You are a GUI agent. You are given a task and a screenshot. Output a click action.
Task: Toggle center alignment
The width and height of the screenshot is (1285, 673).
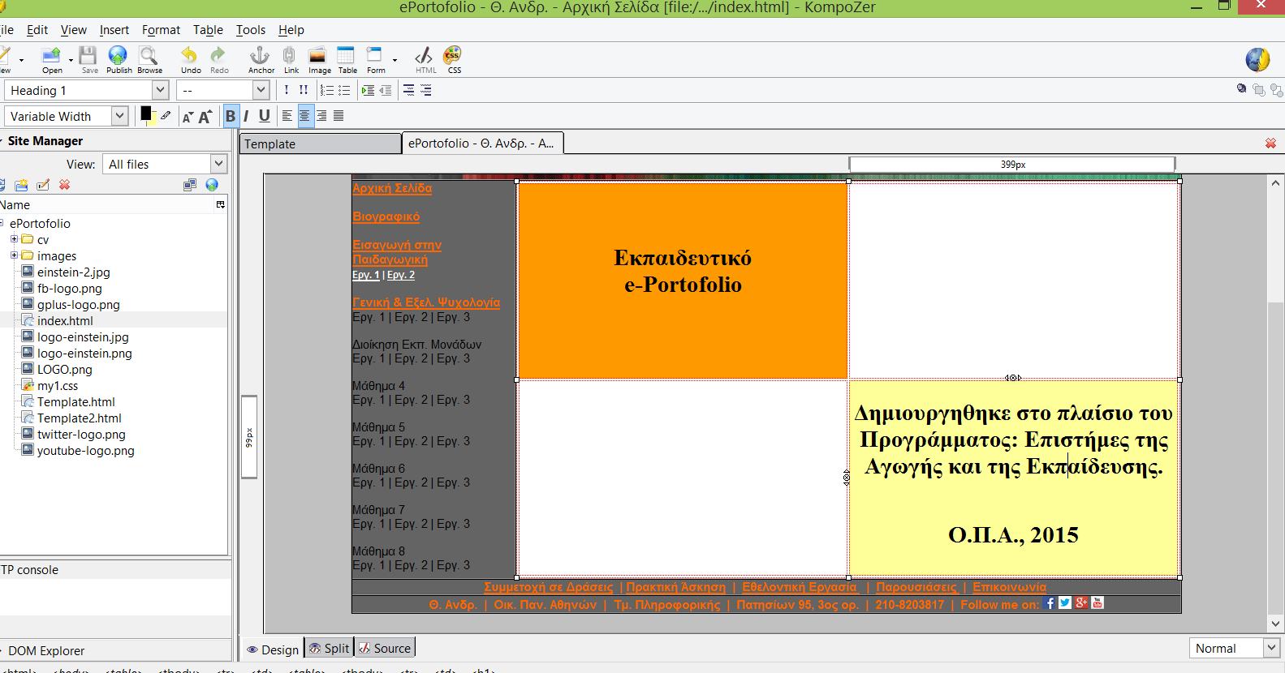click(305, 116)
